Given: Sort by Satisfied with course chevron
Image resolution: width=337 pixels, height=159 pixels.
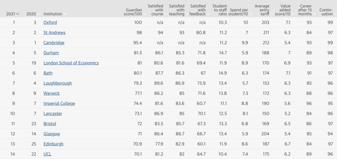Looking at the screenshot, I should tap(166, 14).
